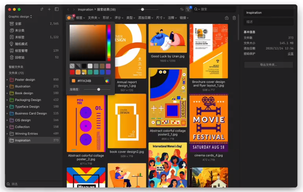Open the 链接 filter dropdown
This screenshot has height=192, width=303.
[x=184, y=18]
